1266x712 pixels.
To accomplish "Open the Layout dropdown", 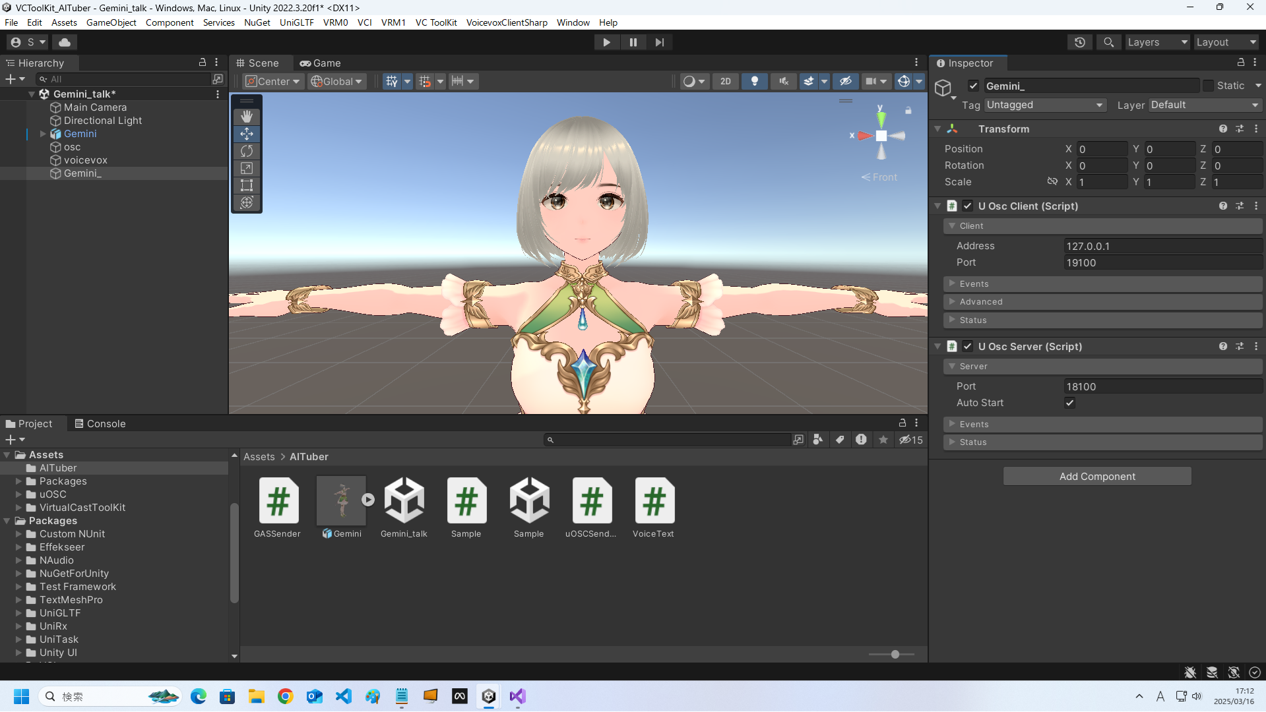I will point(1226,42).
